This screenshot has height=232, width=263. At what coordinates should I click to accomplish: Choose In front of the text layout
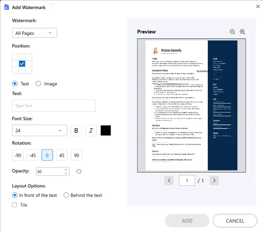[x=15, y=195]
